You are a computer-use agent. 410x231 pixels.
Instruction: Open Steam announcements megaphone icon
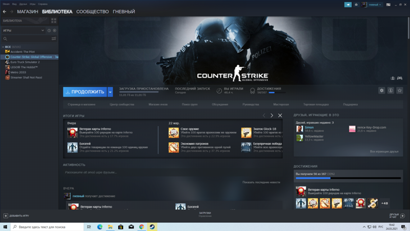coord(348,5)
